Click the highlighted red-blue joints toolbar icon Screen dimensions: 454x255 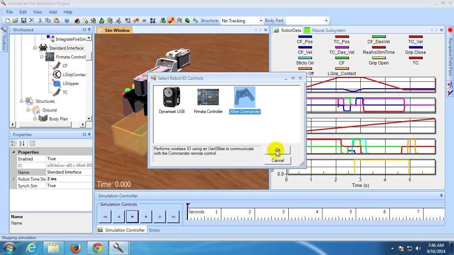(x=171, y=21)
